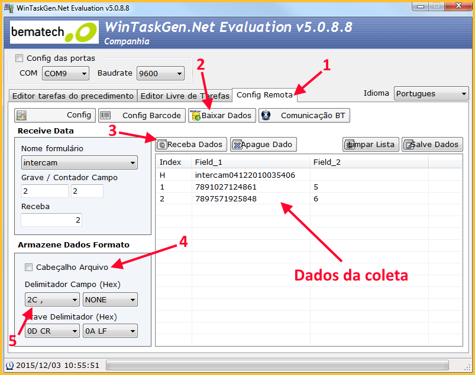Viewport: 475px width, 375px height.
Task: Click the download icon on Baixar Dados
Action: coord(195,115)
